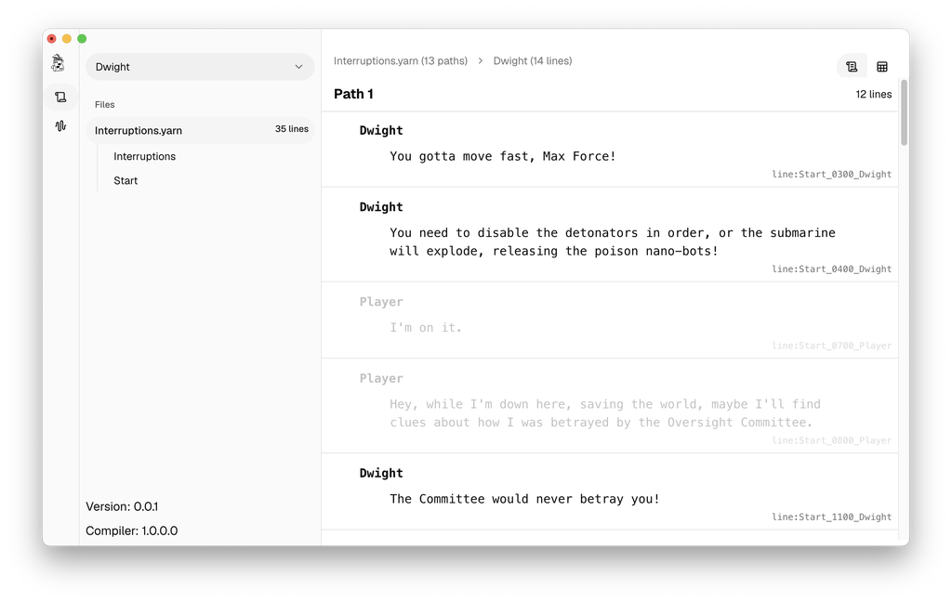Click line ID Start_0300_Dwight

[831, 174]
